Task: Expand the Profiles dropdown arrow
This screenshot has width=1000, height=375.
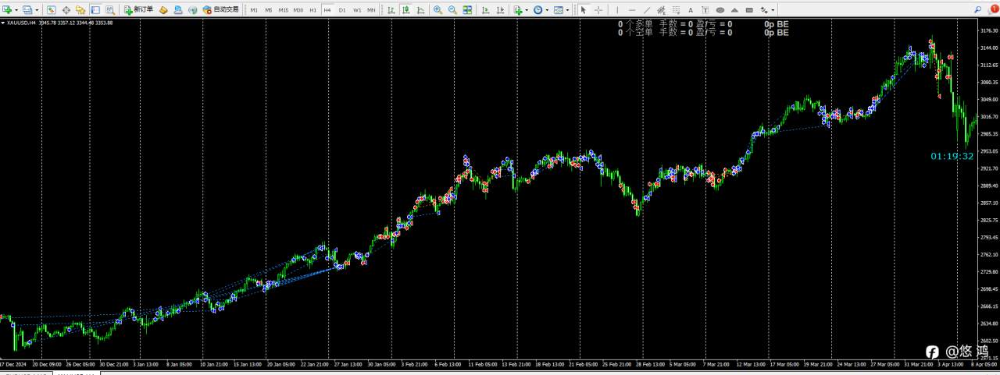Action: click(x=37, y=10)
